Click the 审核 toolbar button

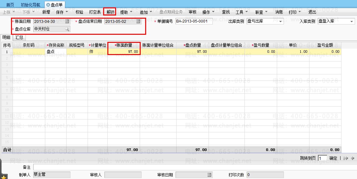click(192, 12)
